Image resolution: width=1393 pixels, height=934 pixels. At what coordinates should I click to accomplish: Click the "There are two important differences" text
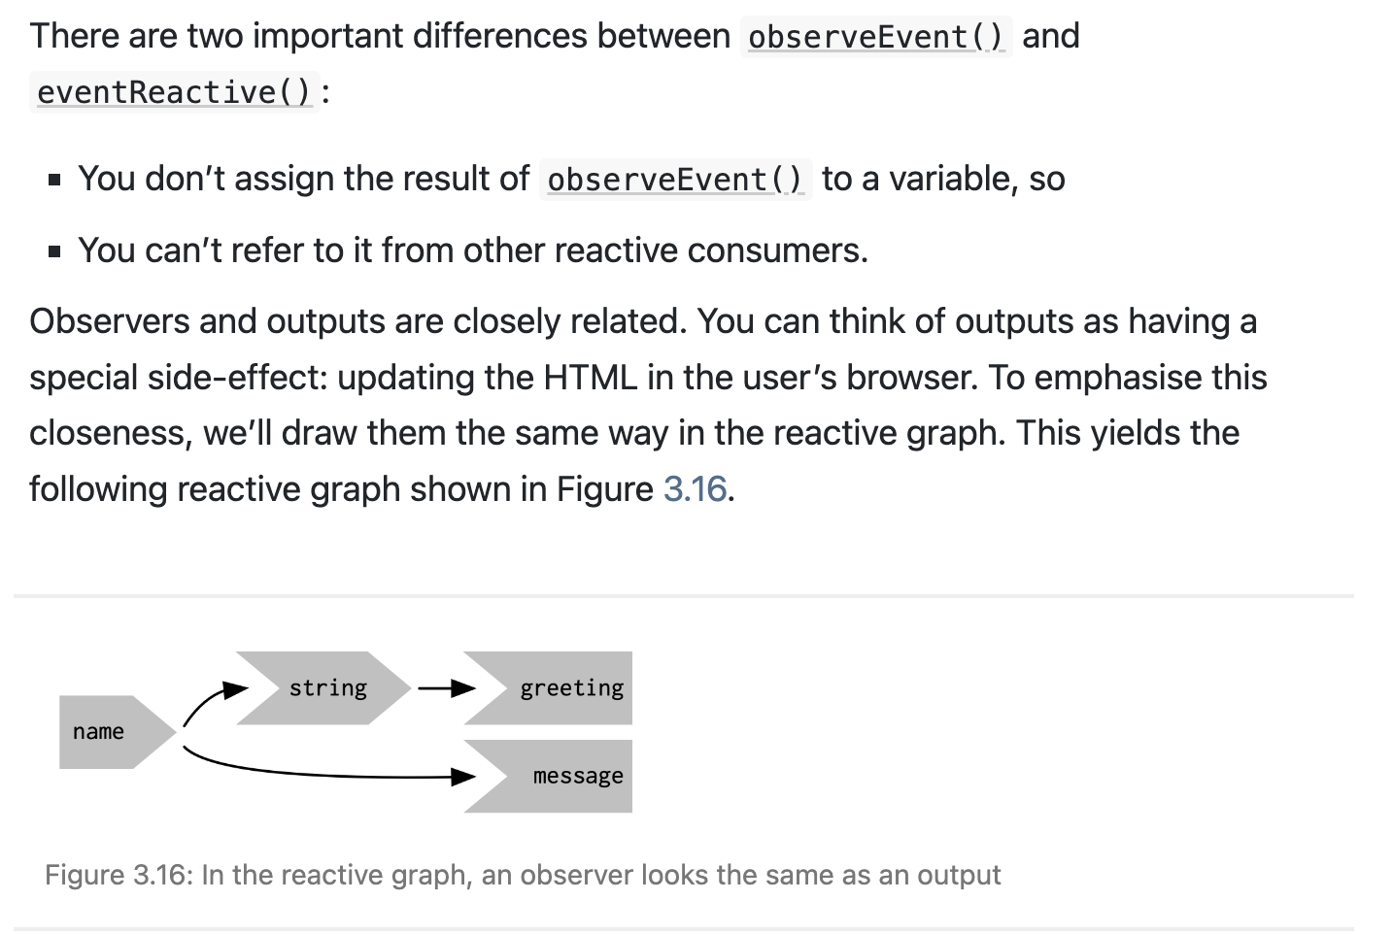tap(379, 37)
